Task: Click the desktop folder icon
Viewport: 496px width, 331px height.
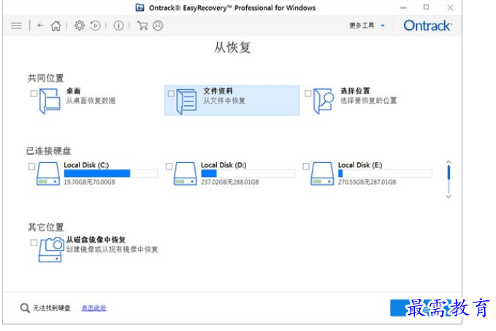Action: (x=50, y=101)
